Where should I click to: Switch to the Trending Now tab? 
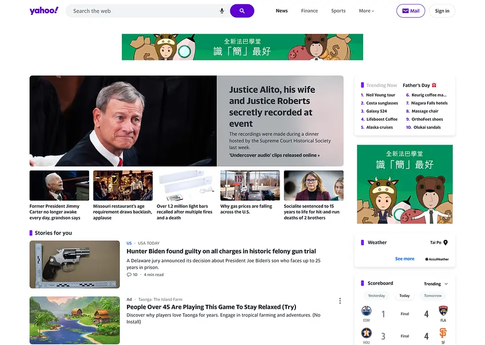click(382, 85)
